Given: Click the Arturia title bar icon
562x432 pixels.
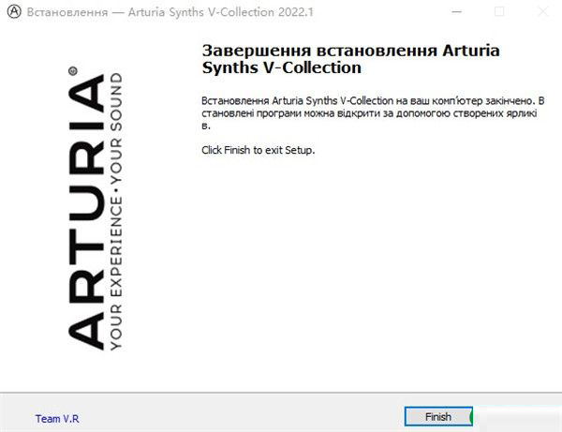Looking at the screenshot, I should 14,12.
